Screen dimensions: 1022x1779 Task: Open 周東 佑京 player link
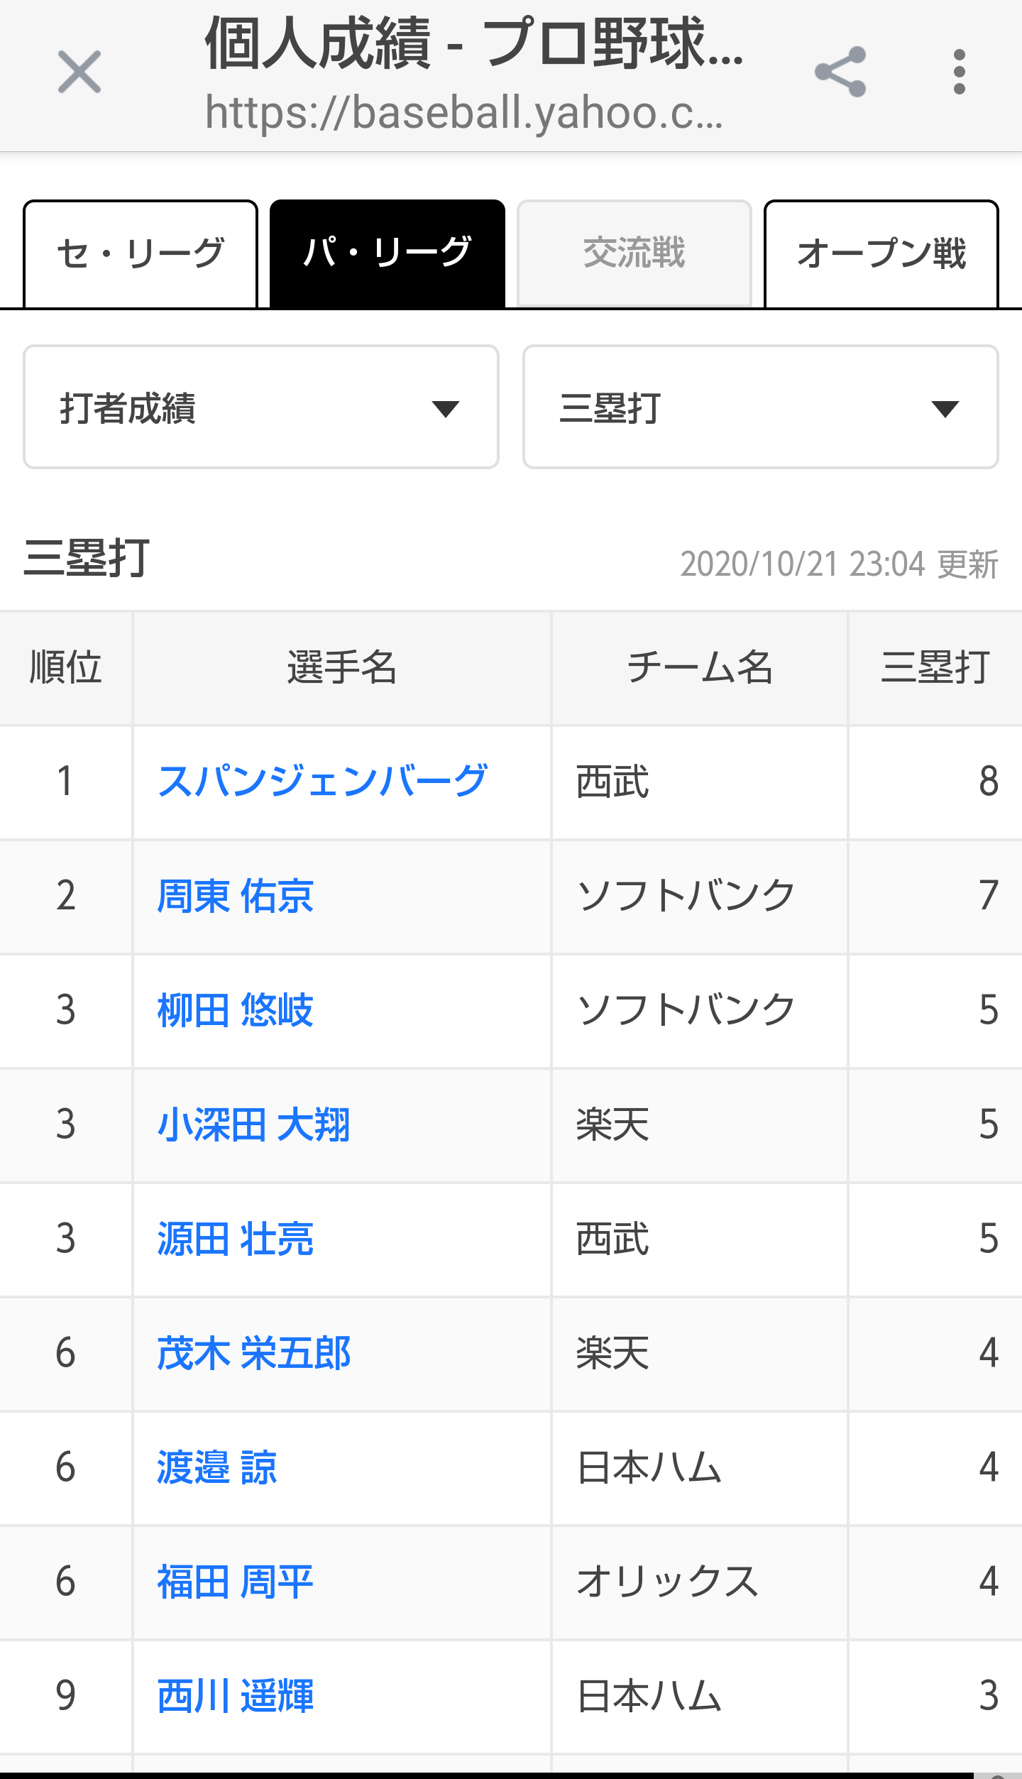pos(236,896)
